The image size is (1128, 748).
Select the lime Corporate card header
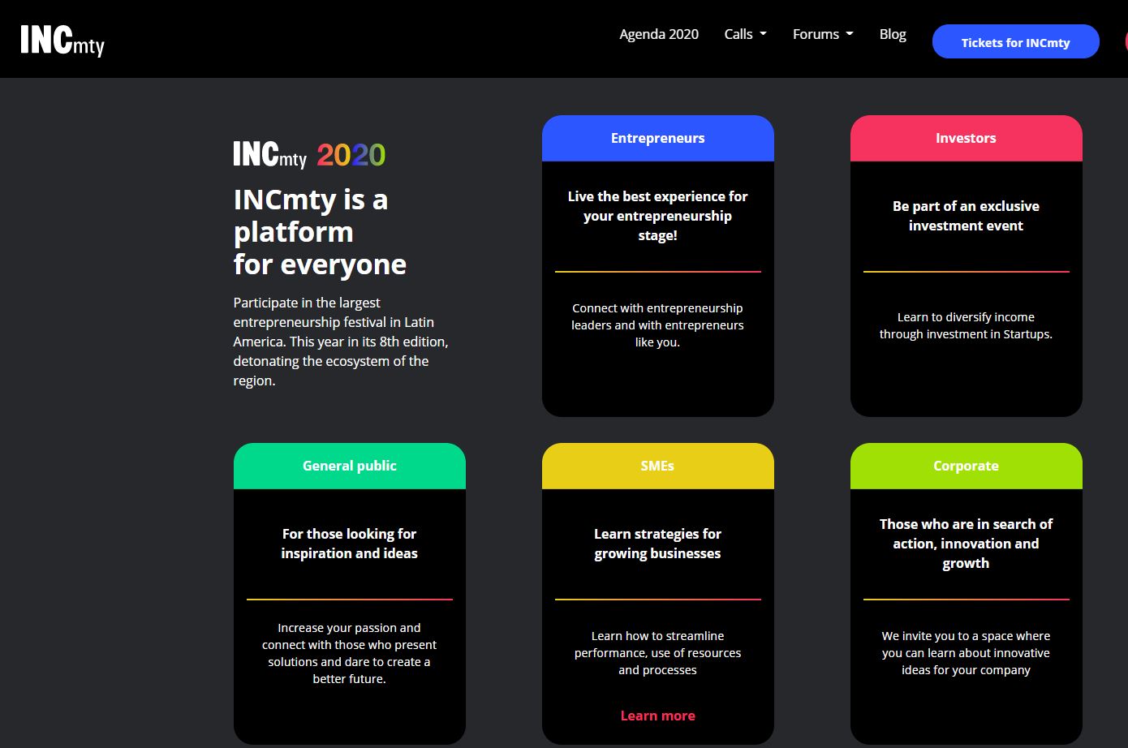point(966,466)
